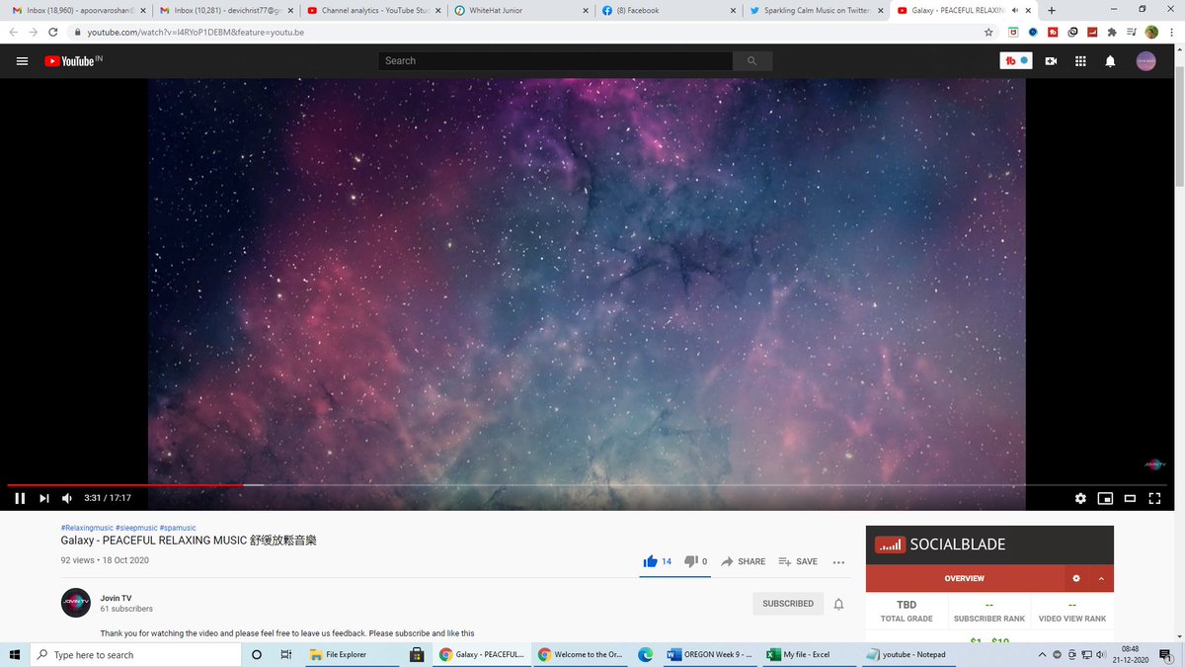1185x667 pixels.
Task: Focus the YouTube search box
Action: click(x=555, y=61)
